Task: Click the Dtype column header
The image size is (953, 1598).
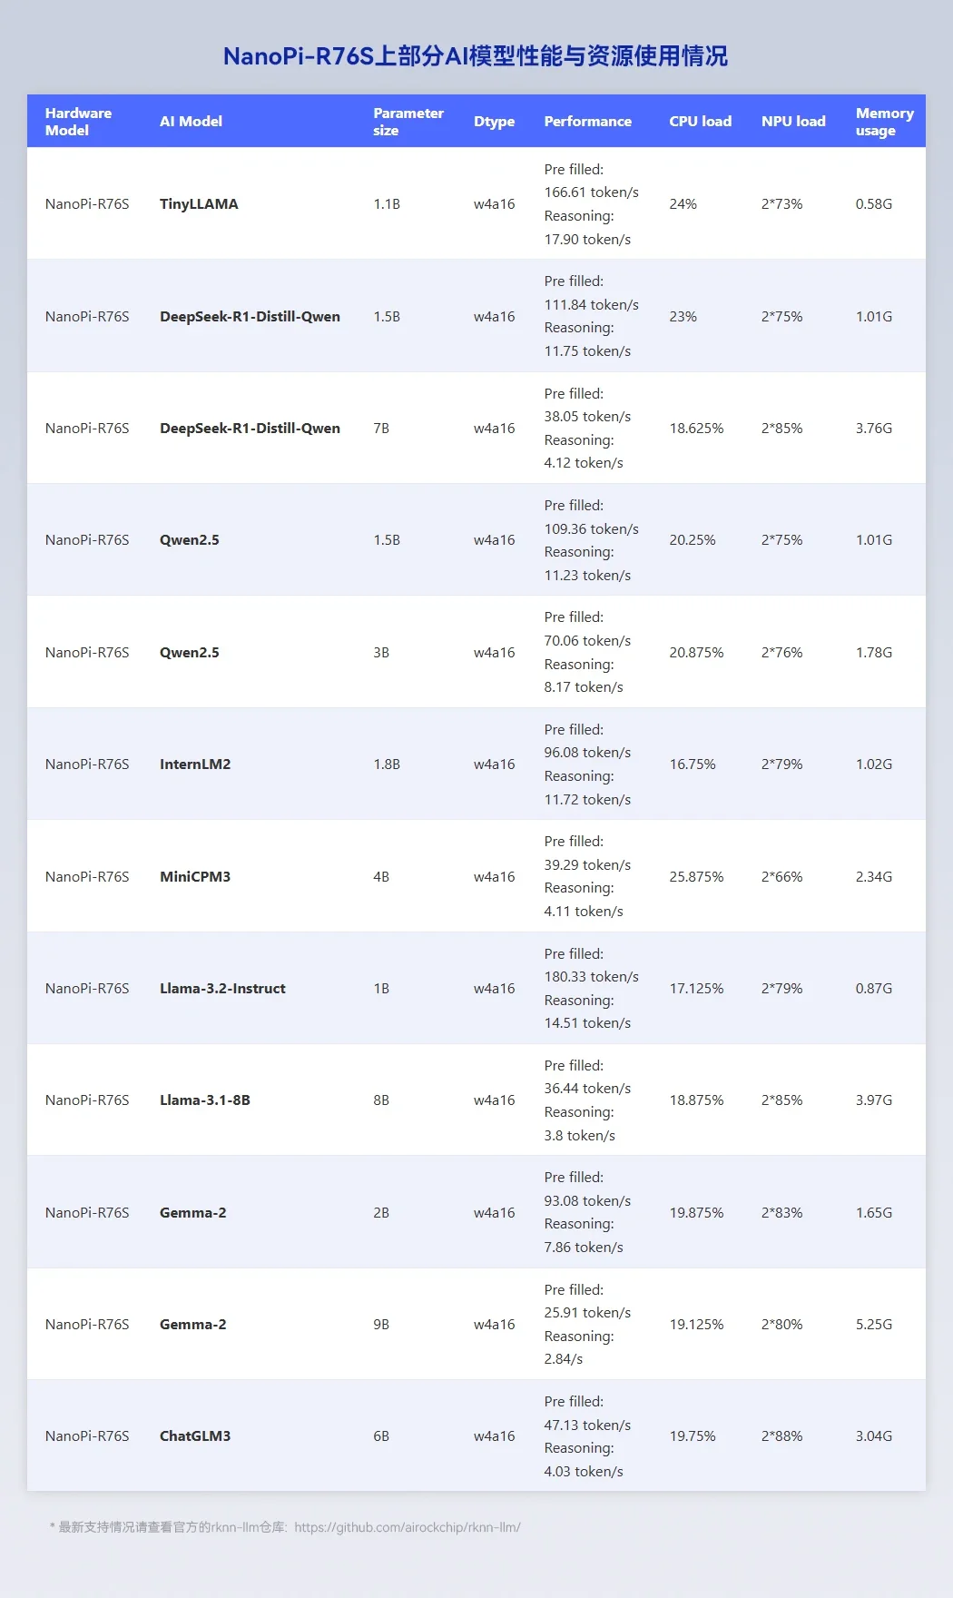Action: pyautogui.click(x=494, y=122)
